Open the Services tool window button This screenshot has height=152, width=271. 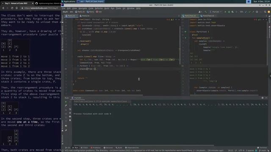click(x=108, y=148)
